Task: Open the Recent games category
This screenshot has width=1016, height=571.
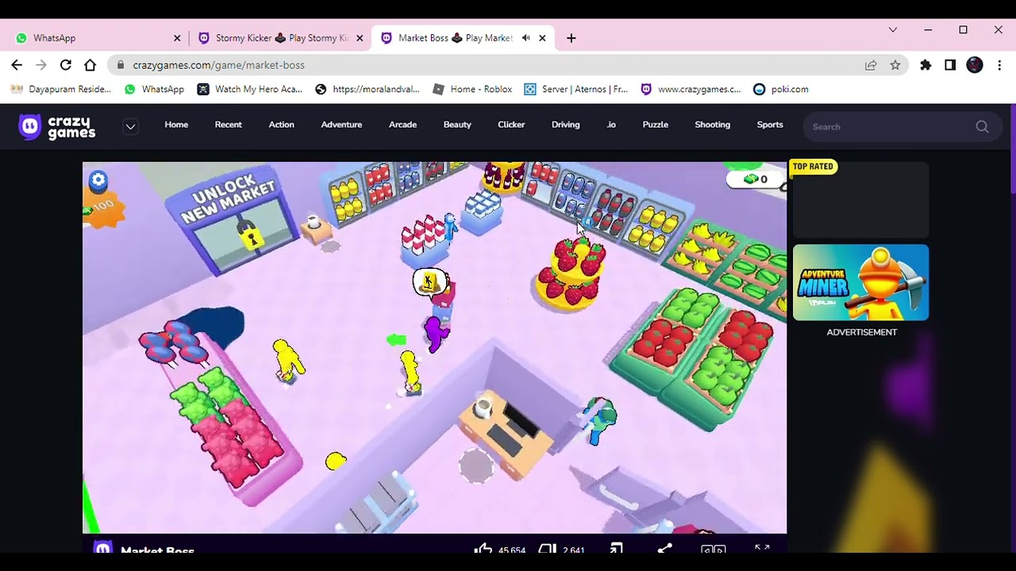Action: point(229,125)
